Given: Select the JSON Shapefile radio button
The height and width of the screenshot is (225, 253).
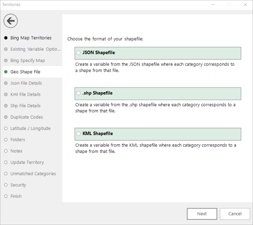Looking at the screenshot, I should [79, 53].
